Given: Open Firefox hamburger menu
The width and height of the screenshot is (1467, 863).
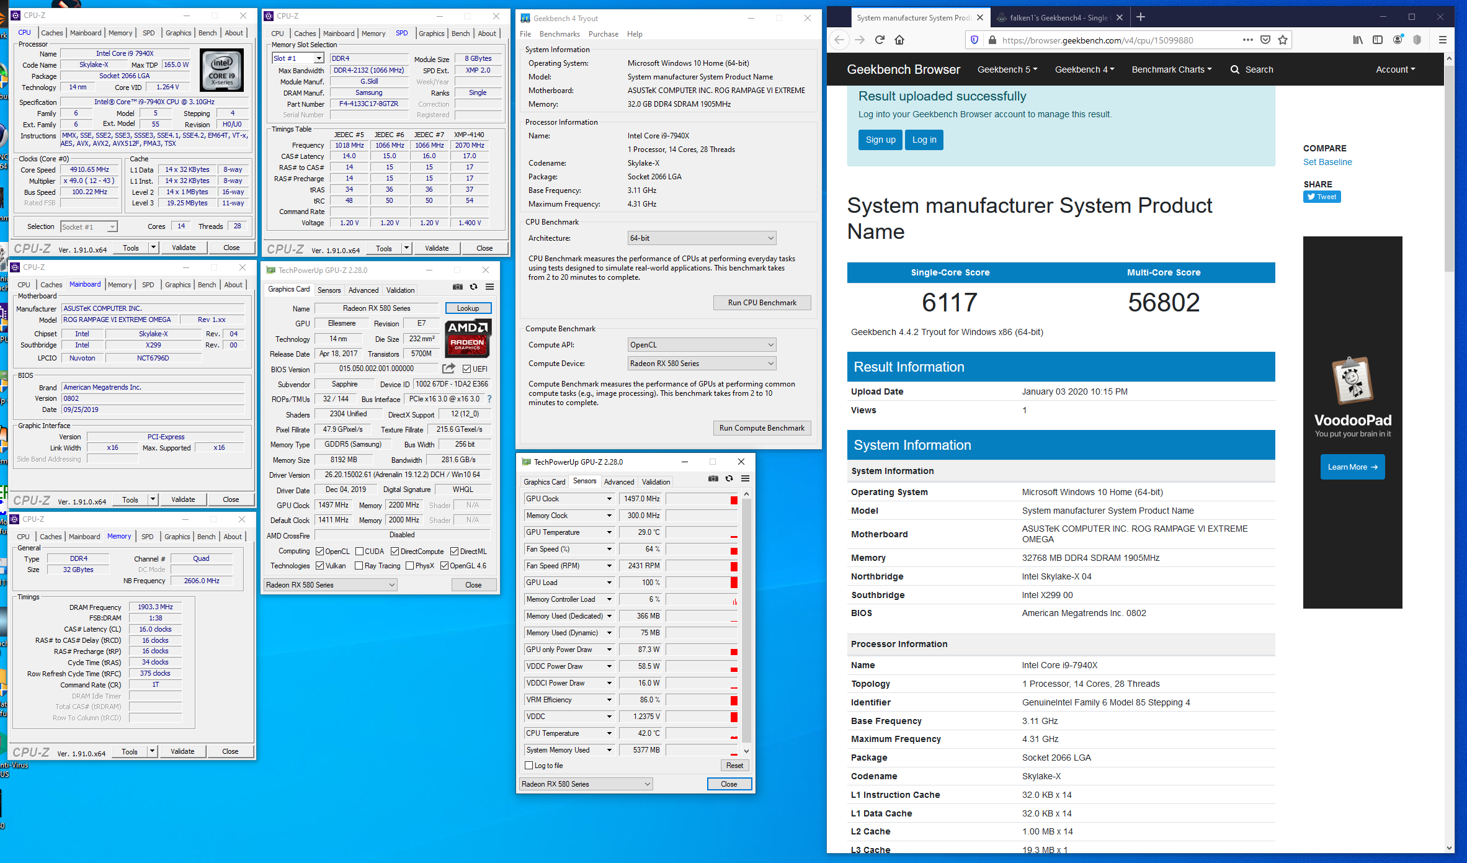Looking at the screenshot, I should pos(1443,40).
